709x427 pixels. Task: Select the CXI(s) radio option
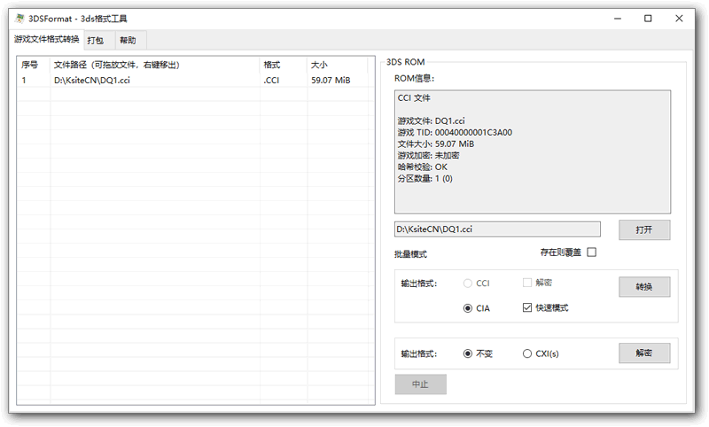click(527, 353)
